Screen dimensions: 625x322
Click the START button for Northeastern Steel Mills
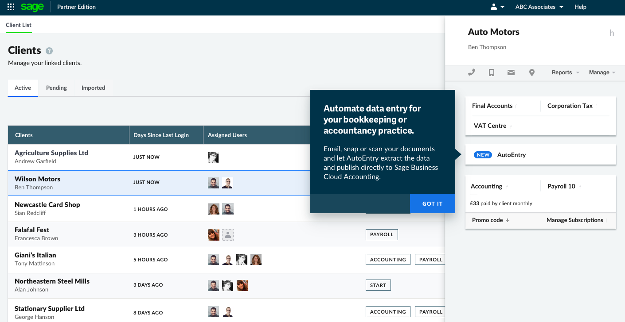point(378,285)
